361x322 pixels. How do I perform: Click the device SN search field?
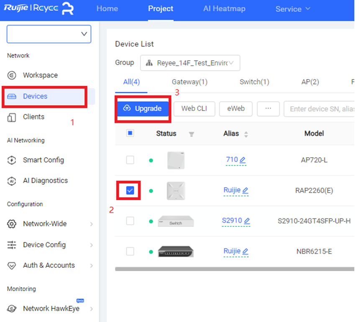319,109
